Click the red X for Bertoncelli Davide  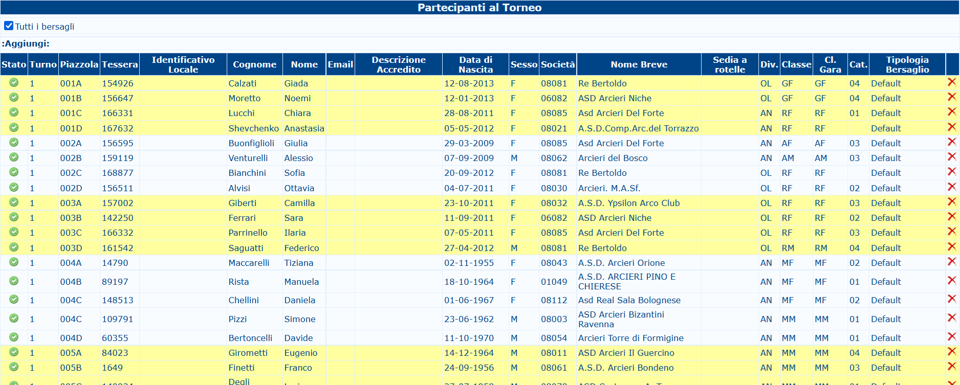pos(952,336)
